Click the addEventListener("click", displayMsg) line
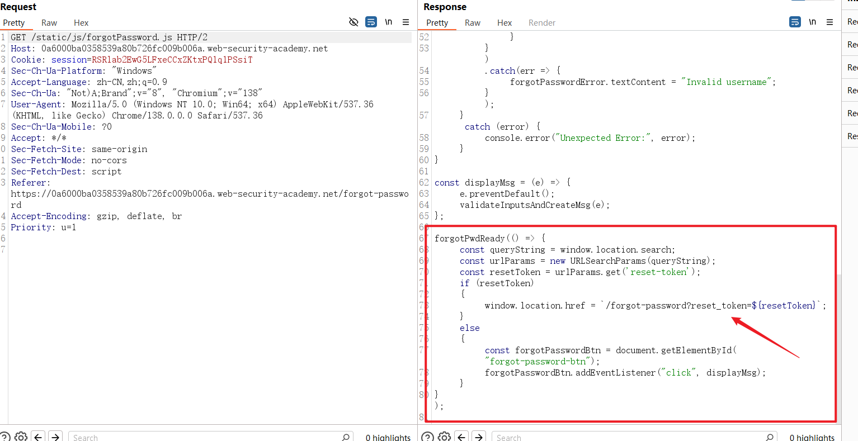858x441 pixels. tap(625, 373)
